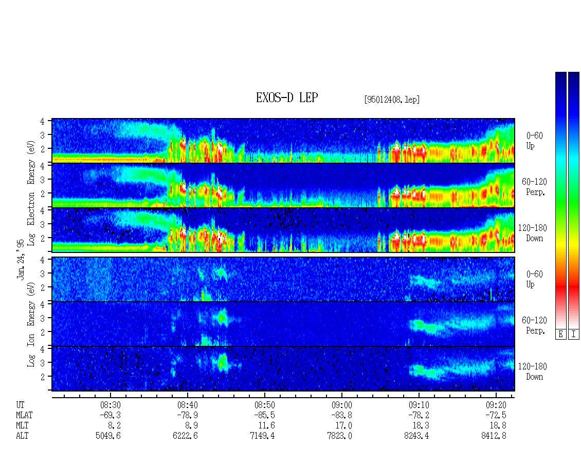The width and height of the screenshot is (581, 449).
Task: Select the Jan. 24, '95 date label
Action: pos(21,259)
